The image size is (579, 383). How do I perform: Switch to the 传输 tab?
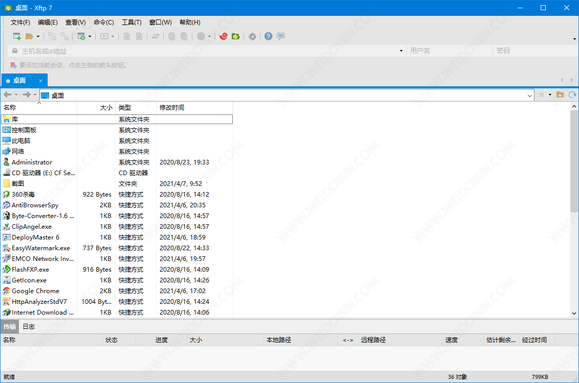[x=10, y=327]
